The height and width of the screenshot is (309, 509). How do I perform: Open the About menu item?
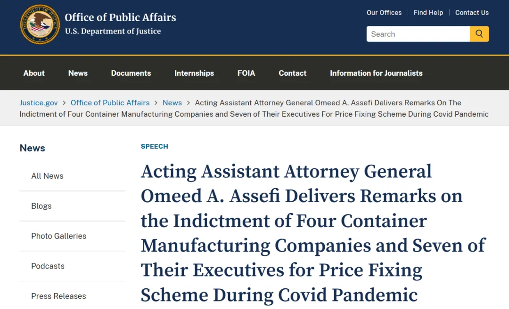tap(34, 73)
